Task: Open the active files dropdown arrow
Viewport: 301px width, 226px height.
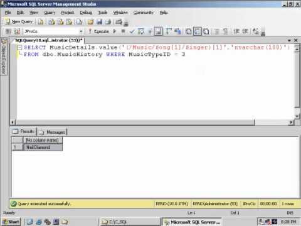Action: [x=289, y=40]
